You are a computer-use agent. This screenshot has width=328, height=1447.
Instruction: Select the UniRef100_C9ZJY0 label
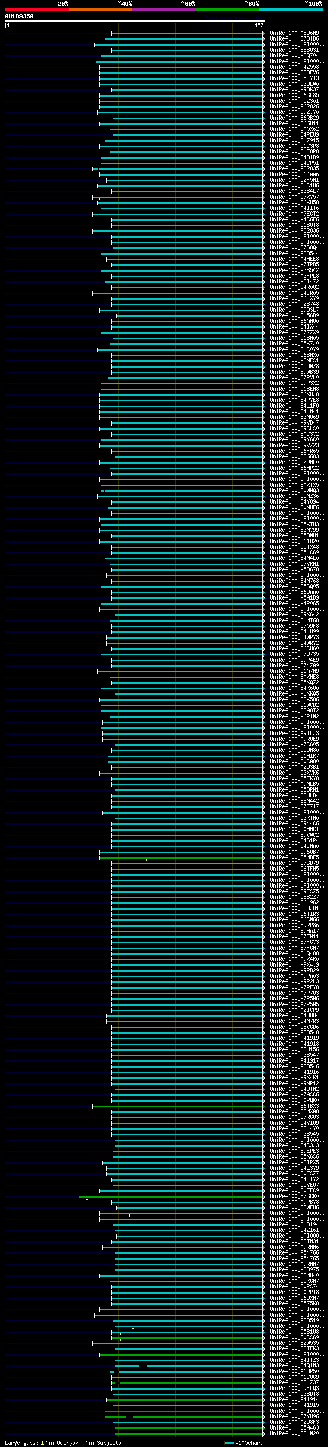pyautogui.click(x=294, y=112)
